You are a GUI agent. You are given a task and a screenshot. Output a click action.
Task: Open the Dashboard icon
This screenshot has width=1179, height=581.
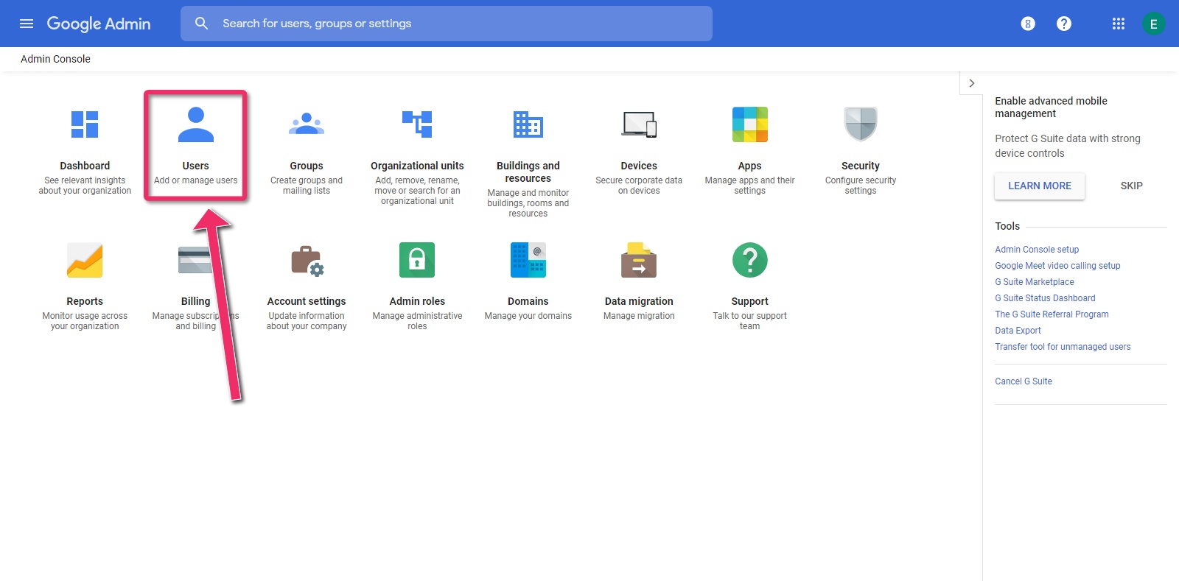point(85,124)
